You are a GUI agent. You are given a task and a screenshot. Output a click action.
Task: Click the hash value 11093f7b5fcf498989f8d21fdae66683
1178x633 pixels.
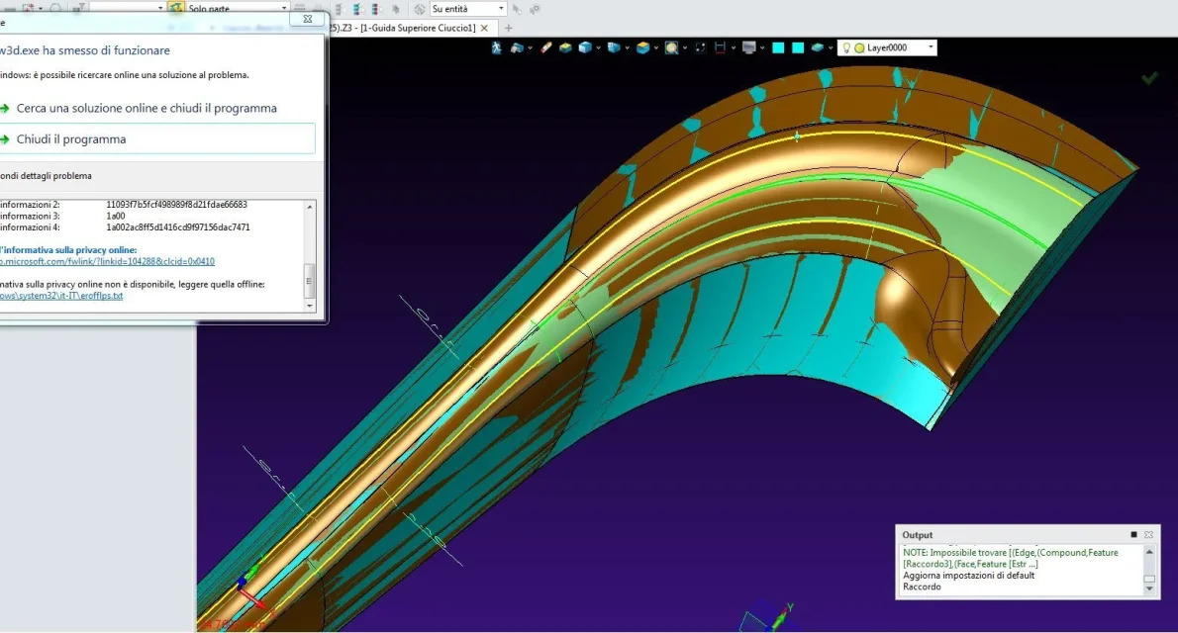(x=176, y=205)
